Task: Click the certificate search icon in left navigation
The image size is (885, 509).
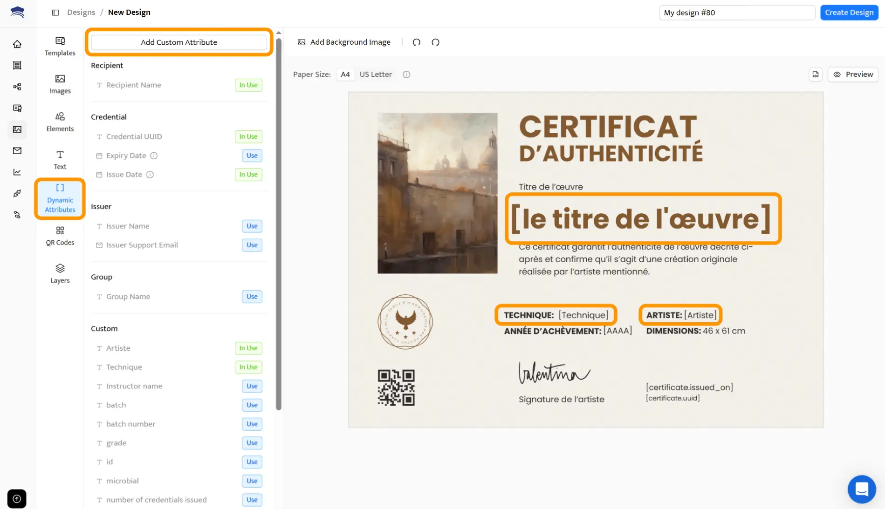Action: pos(17,108)
